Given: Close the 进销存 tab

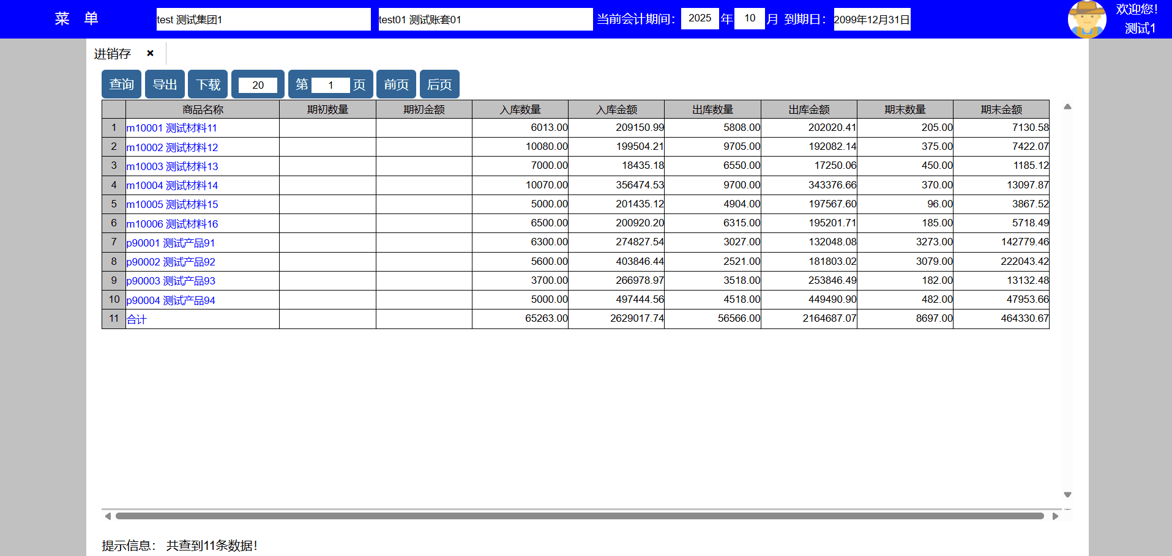Looking at the screenshot, I should click(150, 53).
